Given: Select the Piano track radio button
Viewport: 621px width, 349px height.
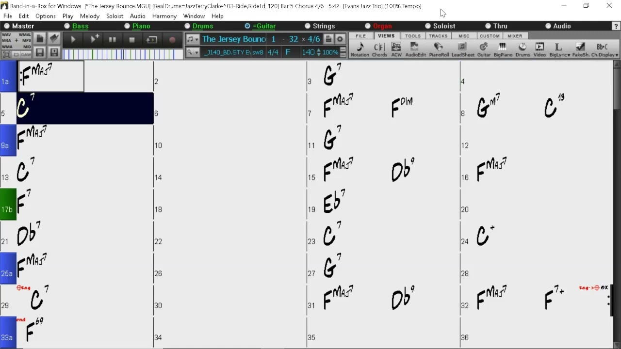Looking at the screenshot, I should coord(127,26).
